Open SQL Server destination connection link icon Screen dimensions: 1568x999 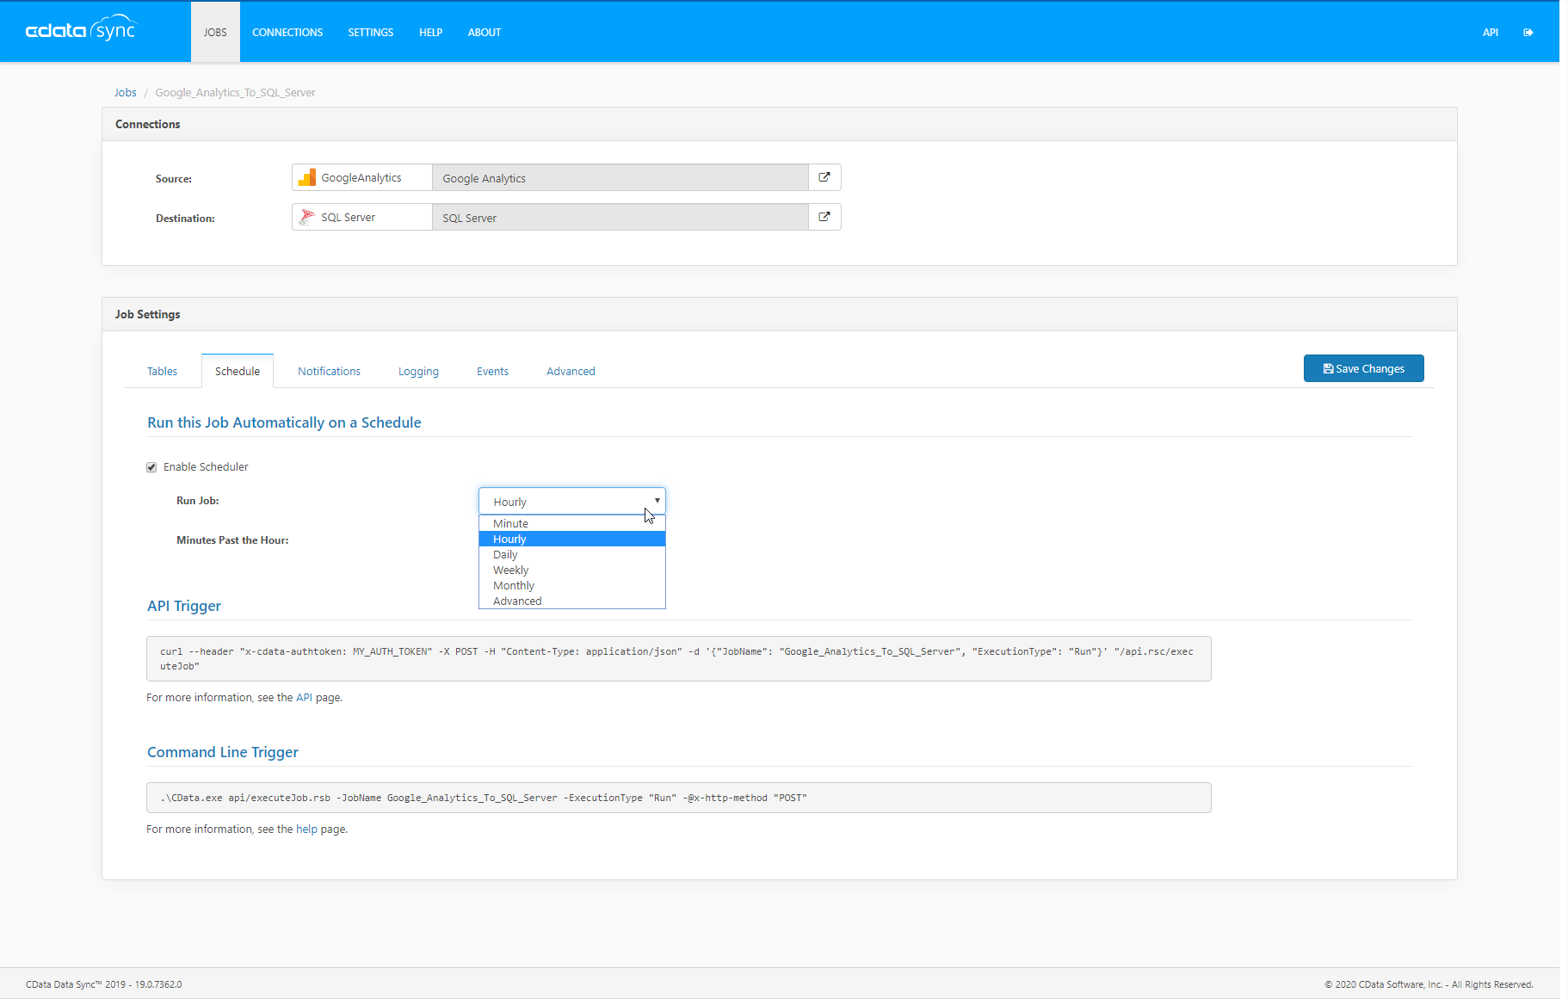(824, 217)
